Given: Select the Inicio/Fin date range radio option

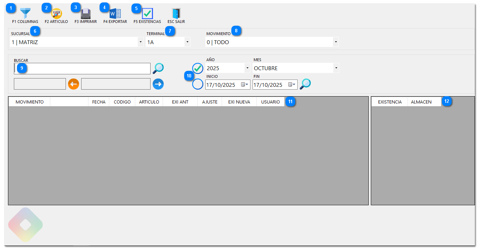Looking at the screenshot, I should tap(198, 84).
